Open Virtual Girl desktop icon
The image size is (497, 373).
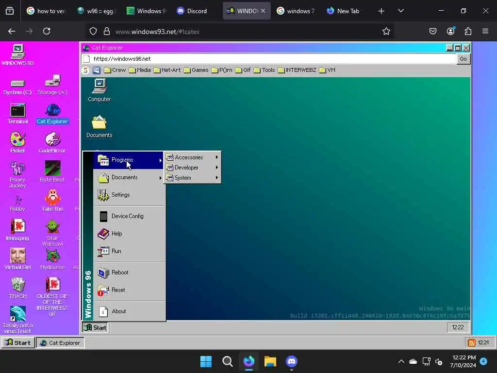(17, 259)
